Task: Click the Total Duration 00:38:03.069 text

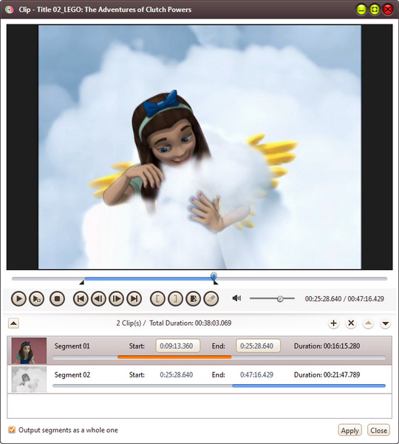Action: coord(191,323)
